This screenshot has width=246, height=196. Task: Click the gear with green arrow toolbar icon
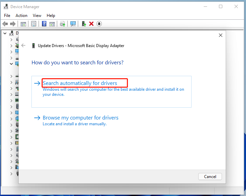(63, 24)
